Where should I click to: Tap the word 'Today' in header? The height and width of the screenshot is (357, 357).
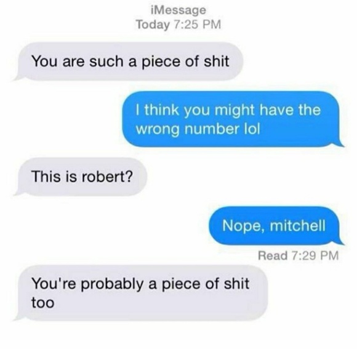click(x=153, y=25)
